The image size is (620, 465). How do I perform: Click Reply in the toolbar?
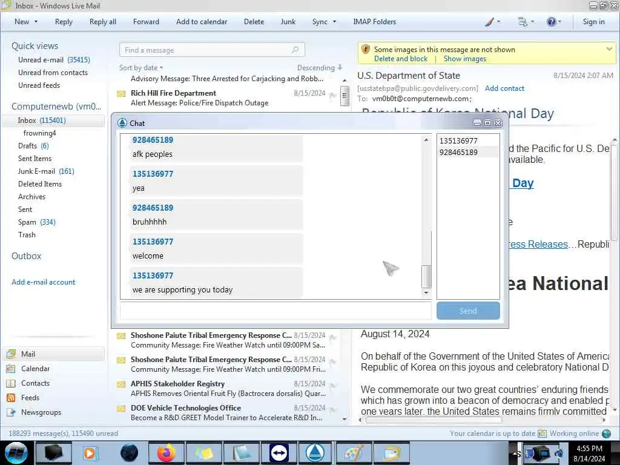64,22
